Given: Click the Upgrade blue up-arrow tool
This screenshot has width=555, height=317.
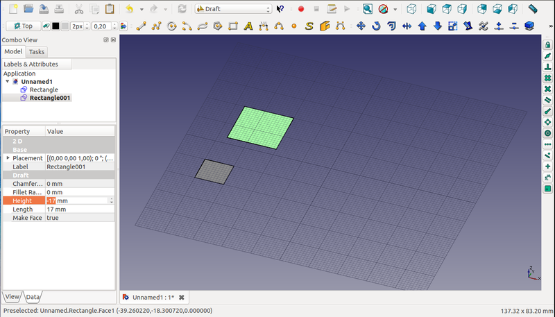Looking at the screenshot, I should click(x=422, y=26).
